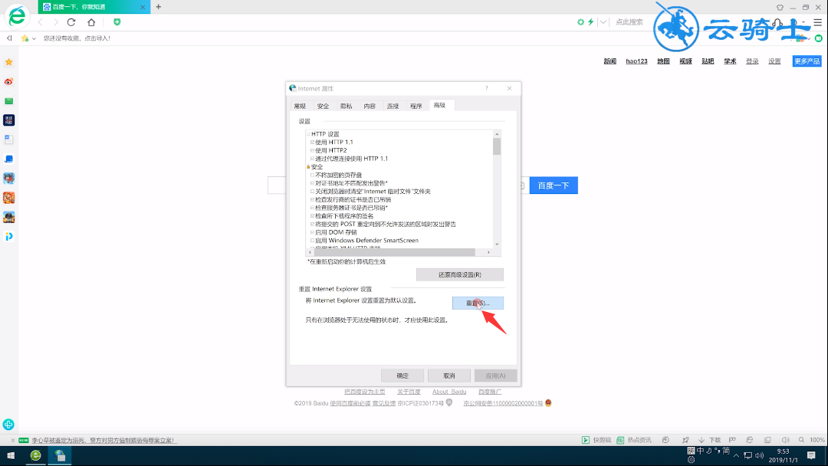Open the favorites star in sidebar
The image size is (828, 466).
pyautogui.click(x=9, y=62)
